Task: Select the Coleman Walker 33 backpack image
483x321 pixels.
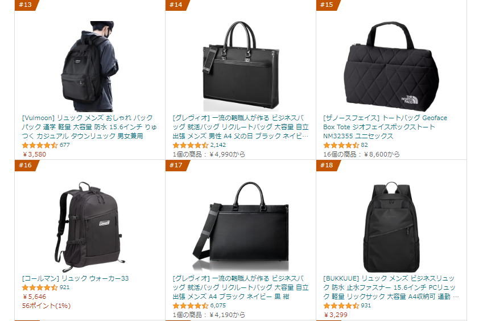Action: click(90, 227)
